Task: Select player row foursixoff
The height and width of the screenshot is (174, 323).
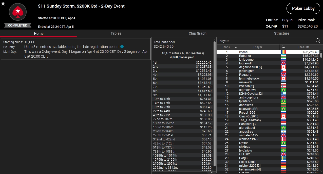Action: tap(268, 63)
